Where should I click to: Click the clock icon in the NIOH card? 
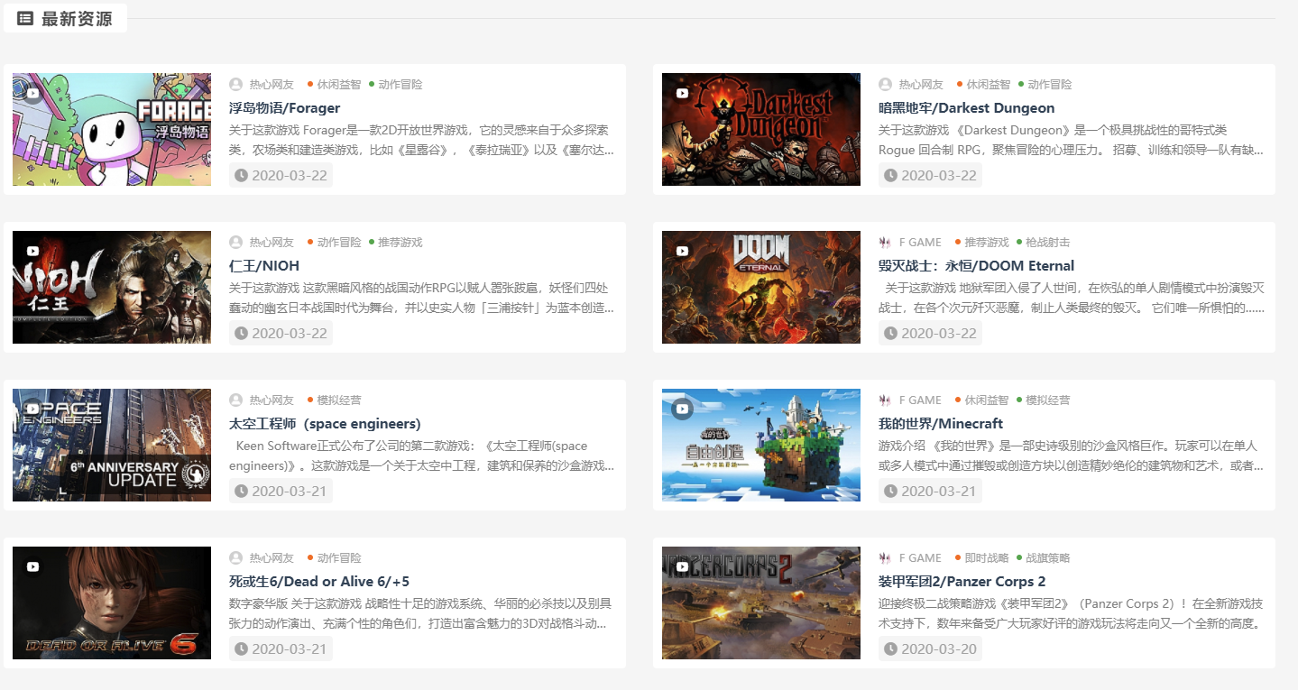pos(241,333)
